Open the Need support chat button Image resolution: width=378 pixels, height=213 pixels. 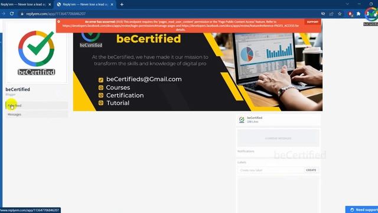pos(362,209)
